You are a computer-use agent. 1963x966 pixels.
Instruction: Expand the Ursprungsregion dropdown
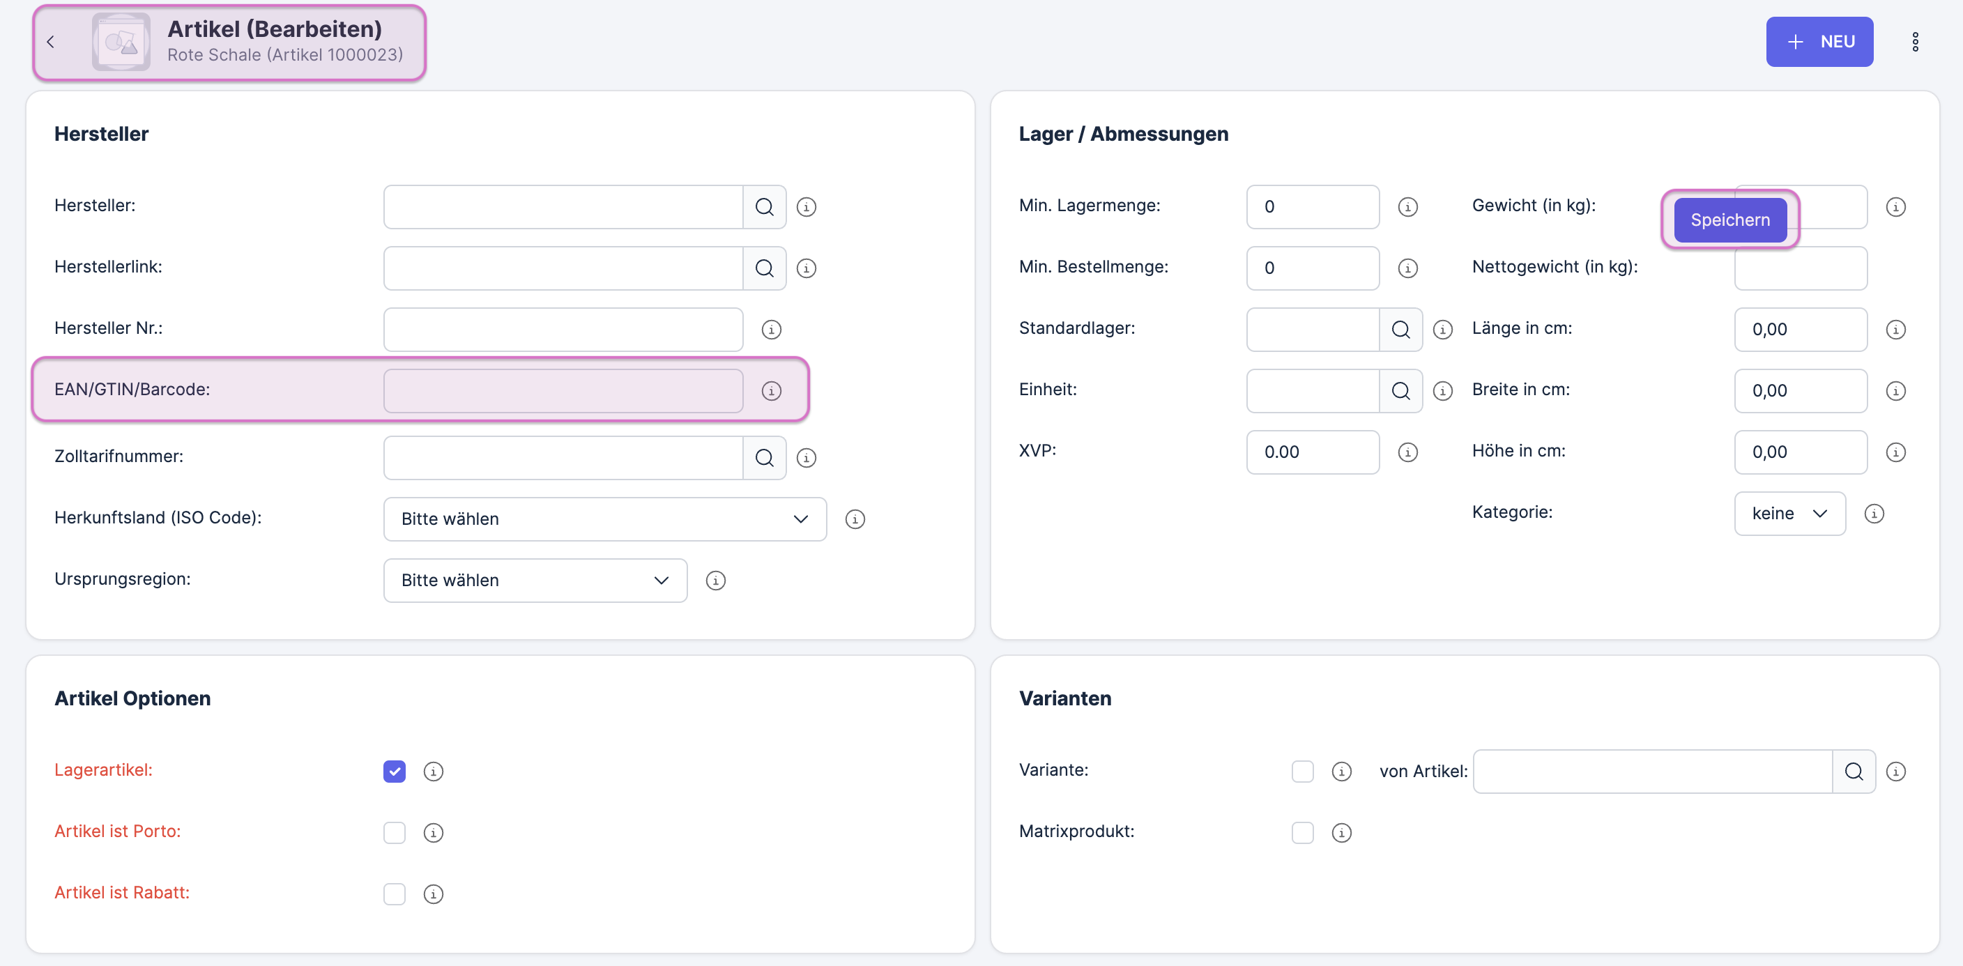(535, 581)
